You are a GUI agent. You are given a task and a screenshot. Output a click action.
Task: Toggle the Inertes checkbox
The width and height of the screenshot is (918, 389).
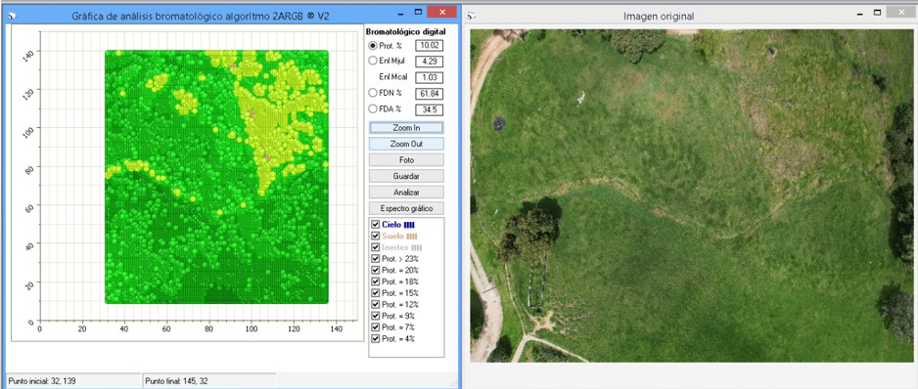(375, 247)
